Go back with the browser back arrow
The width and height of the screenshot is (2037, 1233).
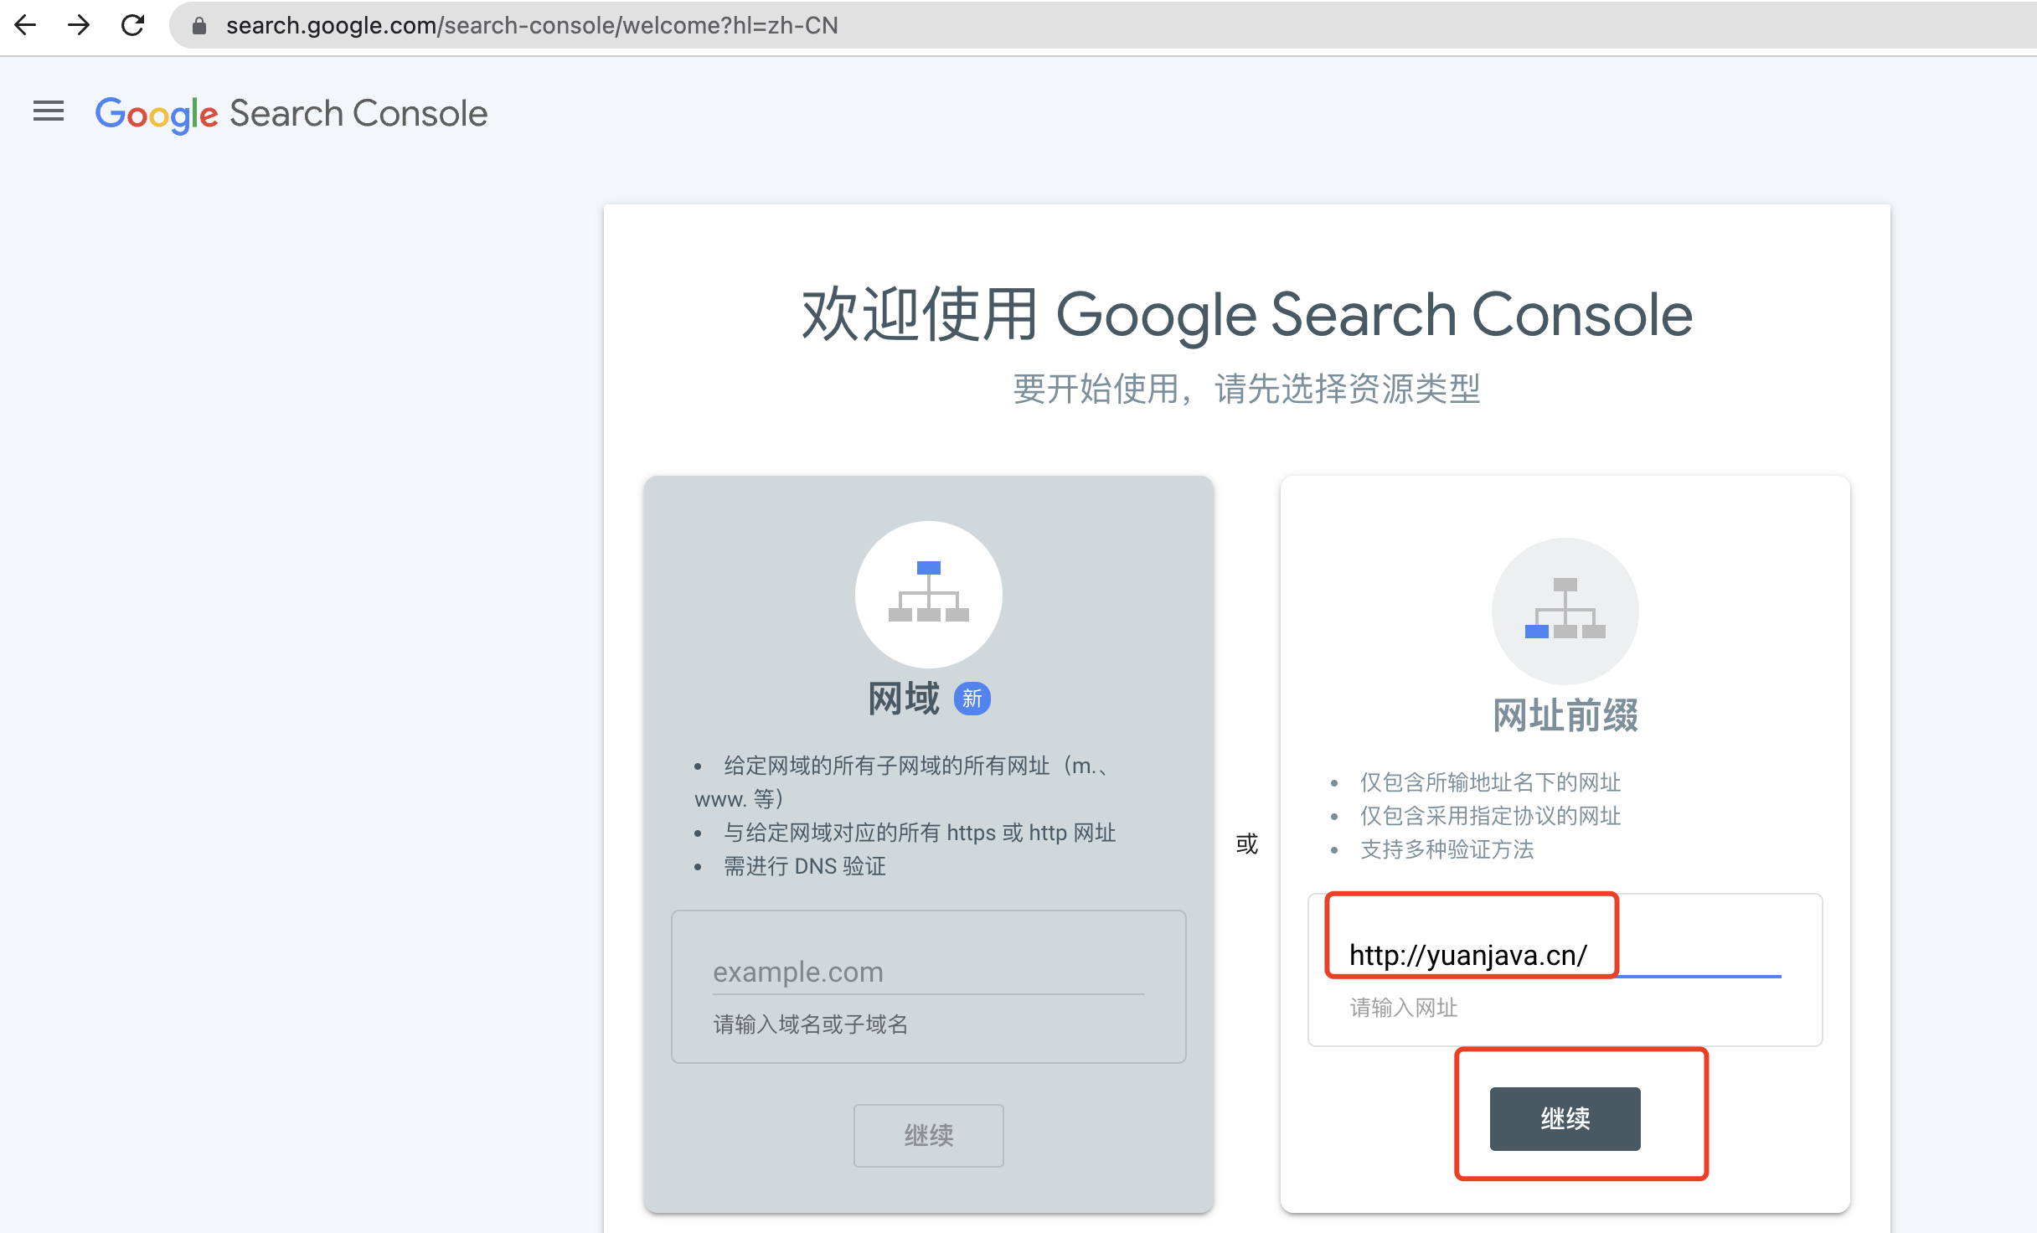(x=26, y=25)
